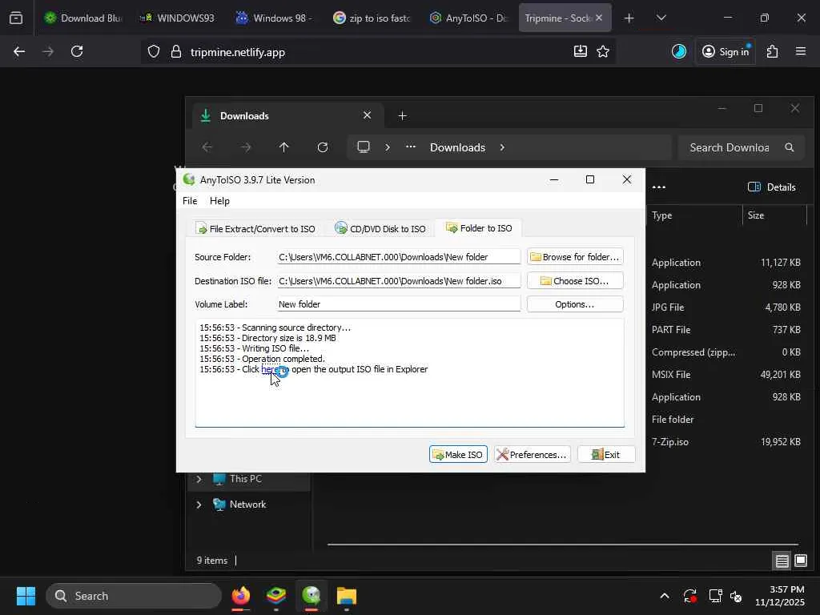Viewport: 820px width, 615px height.
Task: Bookmark this page with the star icon
Action: pos(603,51)
